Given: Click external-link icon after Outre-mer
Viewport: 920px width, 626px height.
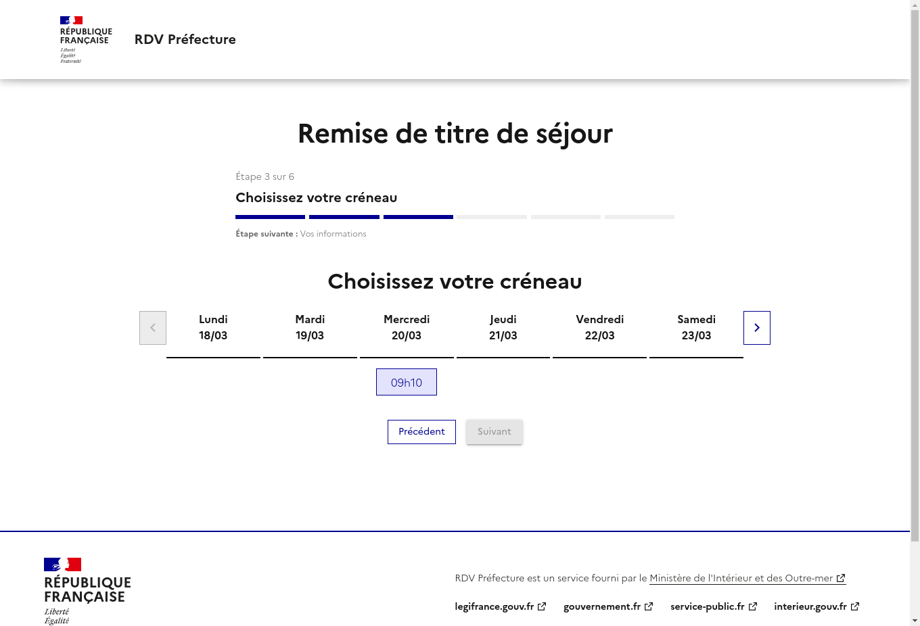Looking at the screenshot, I should (x=841, y=578).
